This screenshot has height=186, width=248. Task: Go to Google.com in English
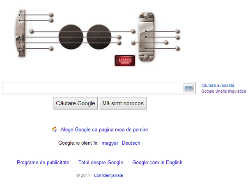click(157, 163)
